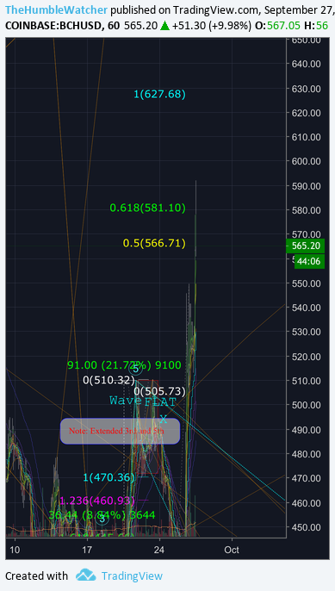Screen dimensions: 335x591
Task: Click the 650.00 price axis label
Action: pos(307,40)
